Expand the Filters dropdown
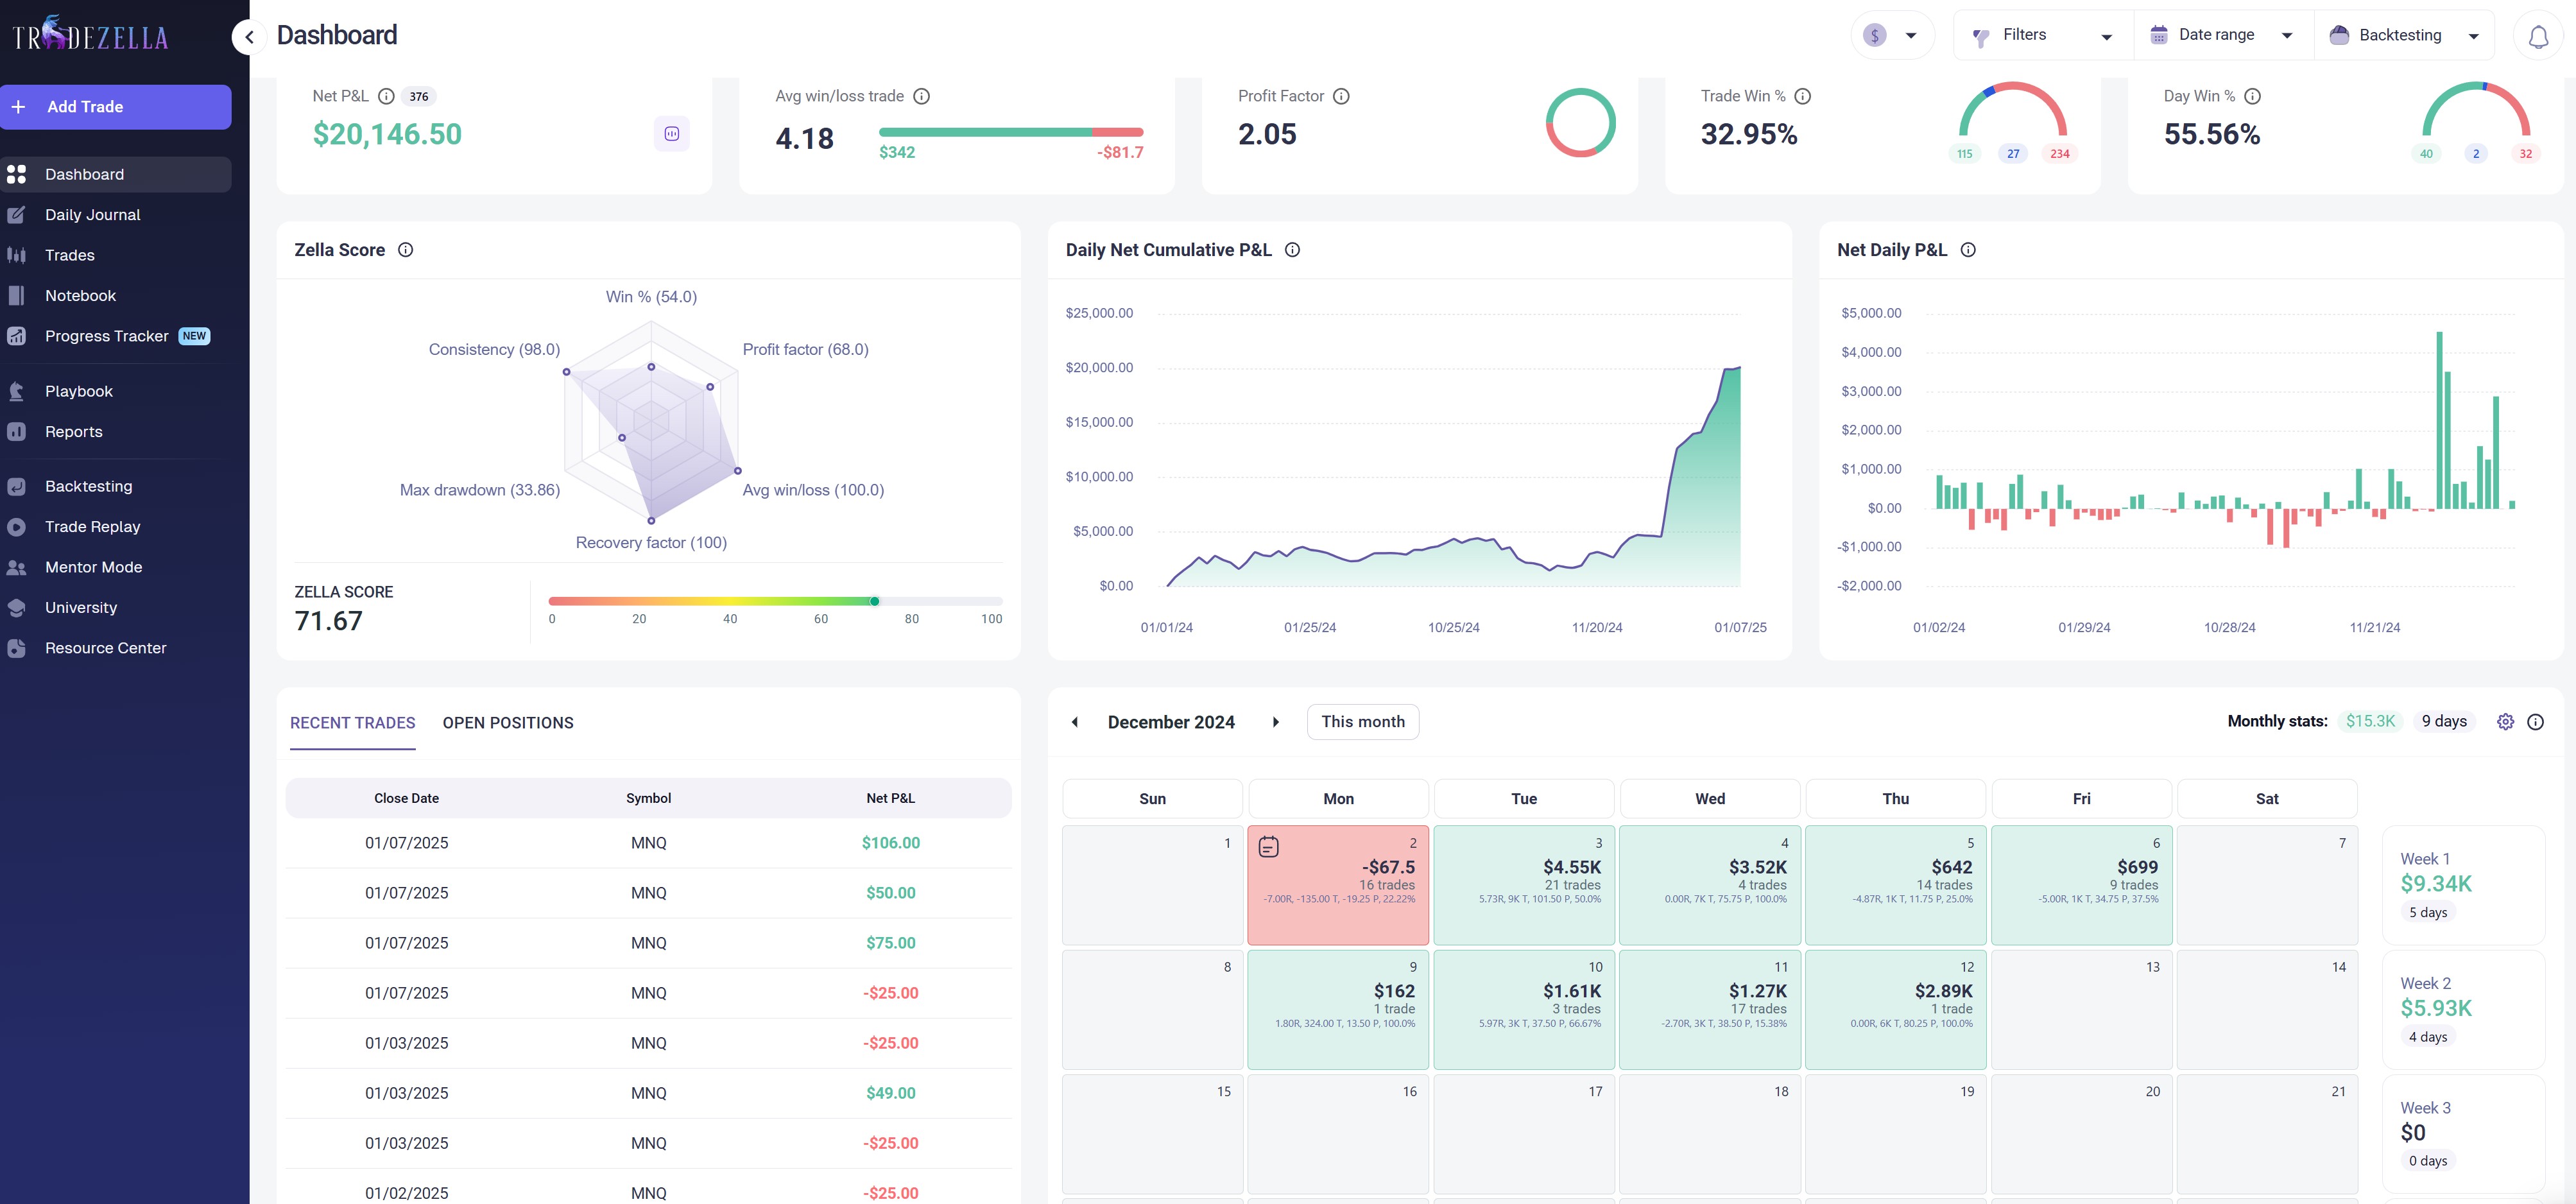2576x1204 pixels. click(2041, 36)
